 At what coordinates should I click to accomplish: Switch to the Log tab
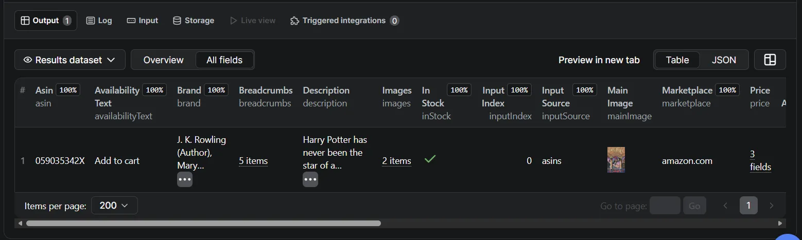(x=99, y=21)
